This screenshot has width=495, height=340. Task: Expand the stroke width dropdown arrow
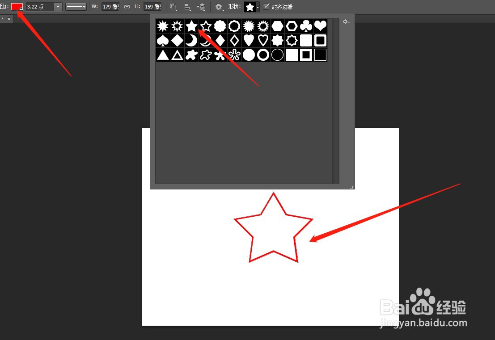click(58, 7)
